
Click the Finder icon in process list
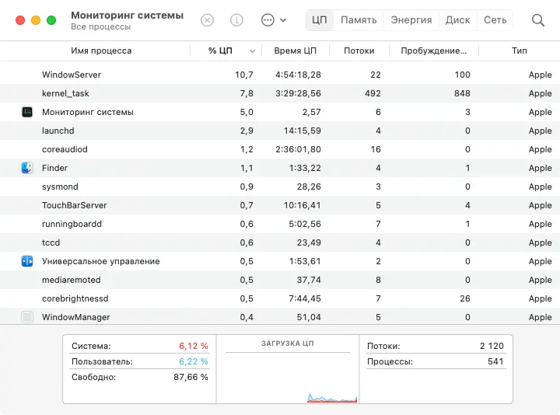coord(27,168)
